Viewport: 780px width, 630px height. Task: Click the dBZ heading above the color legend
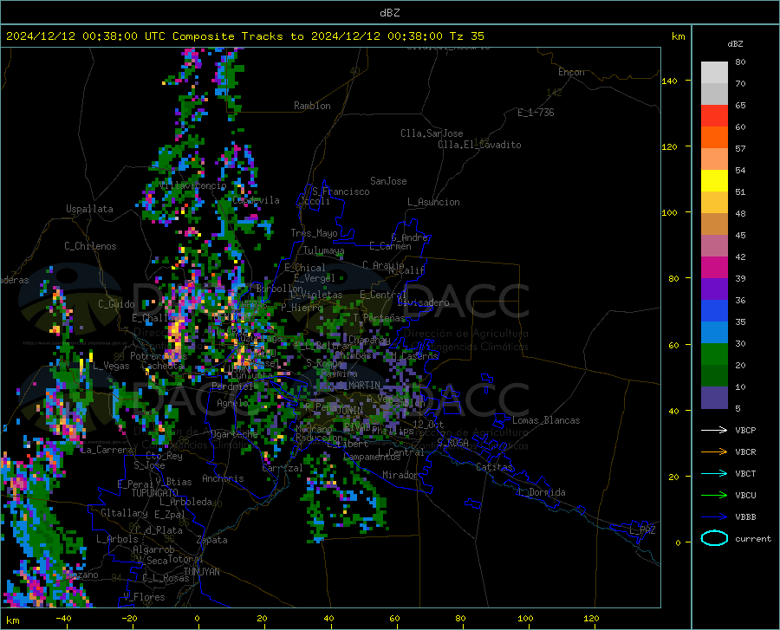(735, 43)
